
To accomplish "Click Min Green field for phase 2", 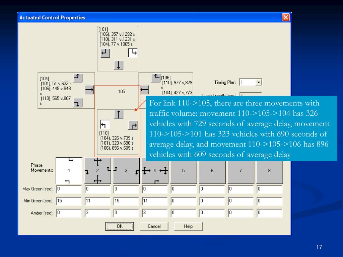I will click(x=97, y=201).
